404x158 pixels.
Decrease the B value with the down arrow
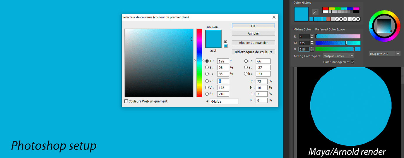click(312, 50)
